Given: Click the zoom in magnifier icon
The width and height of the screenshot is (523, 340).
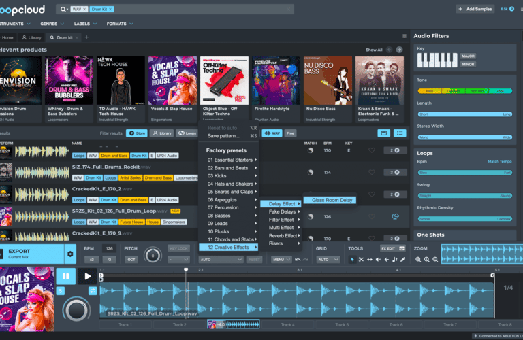Looking at the screenshot, I should (x=426, y=260).
